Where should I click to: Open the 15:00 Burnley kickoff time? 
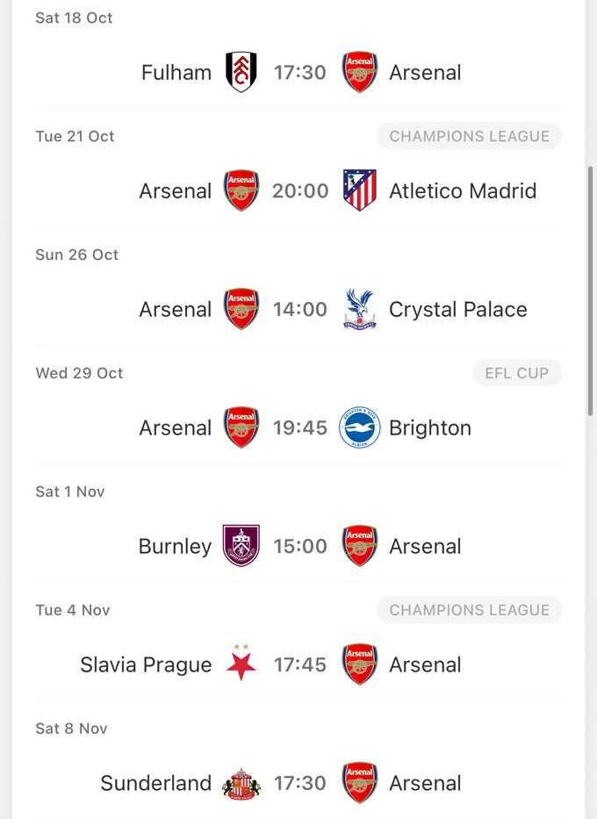(300, 546)
